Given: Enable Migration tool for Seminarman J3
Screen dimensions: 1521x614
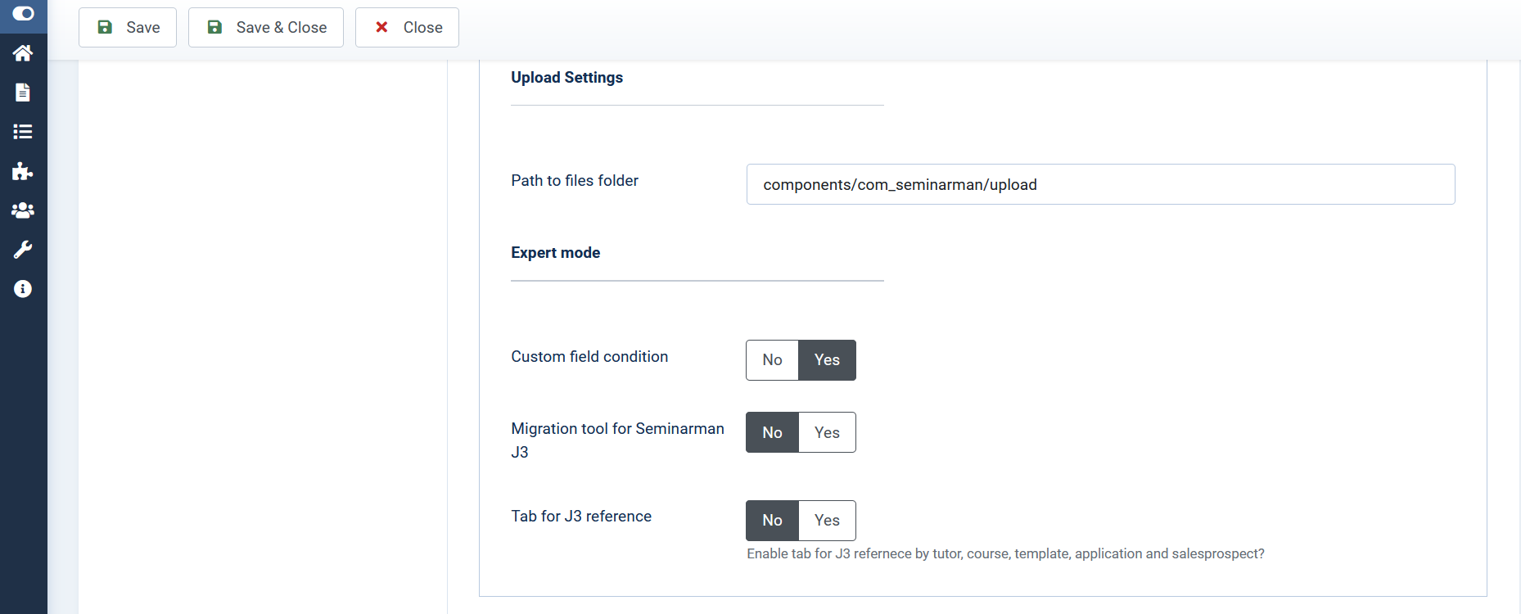Looking at the screenshot, I should pos(827,432).
